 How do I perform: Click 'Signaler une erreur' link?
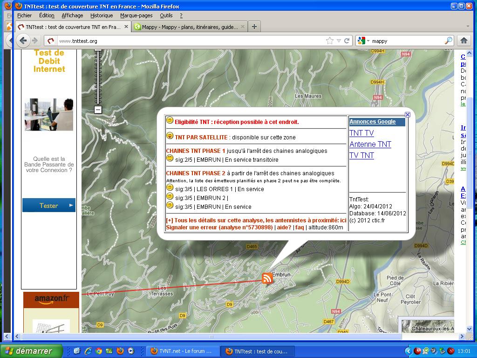click(219, 227)
